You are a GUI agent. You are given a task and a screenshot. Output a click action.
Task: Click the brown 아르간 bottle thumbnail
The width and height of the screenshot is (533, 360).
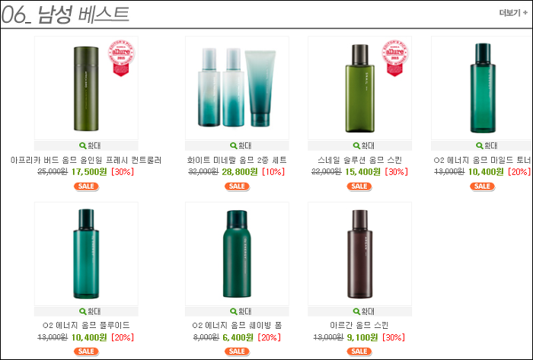359,253
